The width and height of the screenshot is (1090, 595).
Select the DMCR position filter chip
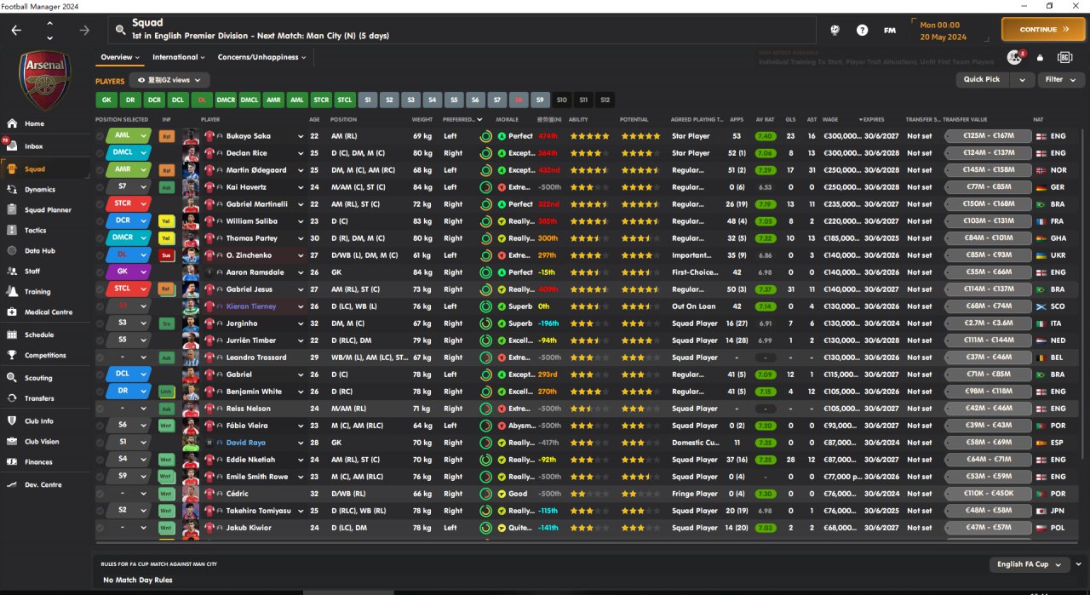point(226,100)
